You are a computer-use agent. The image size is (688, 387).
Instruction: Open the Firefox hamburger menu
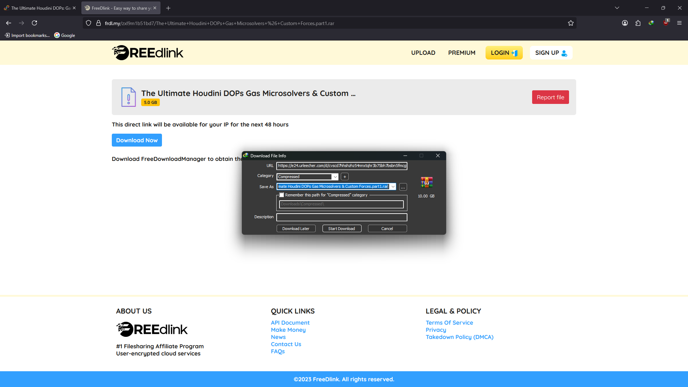(x=679, y=23)
